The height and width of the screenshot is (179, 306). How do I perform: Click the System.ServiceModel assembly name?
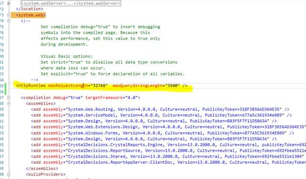pyautogui.click(x=92, y=115)
